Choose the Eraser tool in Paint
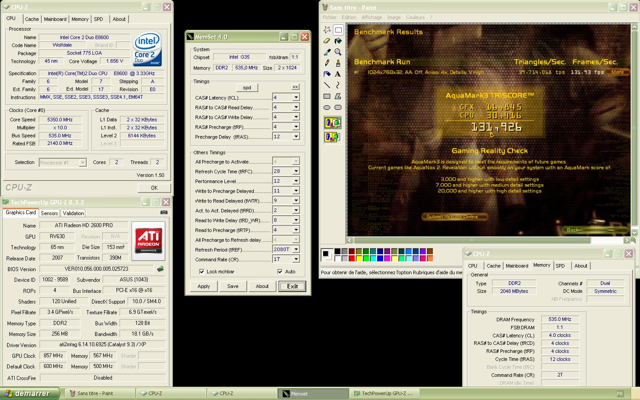This screenshot has width=640, height=400. click(x=327, y=41)
